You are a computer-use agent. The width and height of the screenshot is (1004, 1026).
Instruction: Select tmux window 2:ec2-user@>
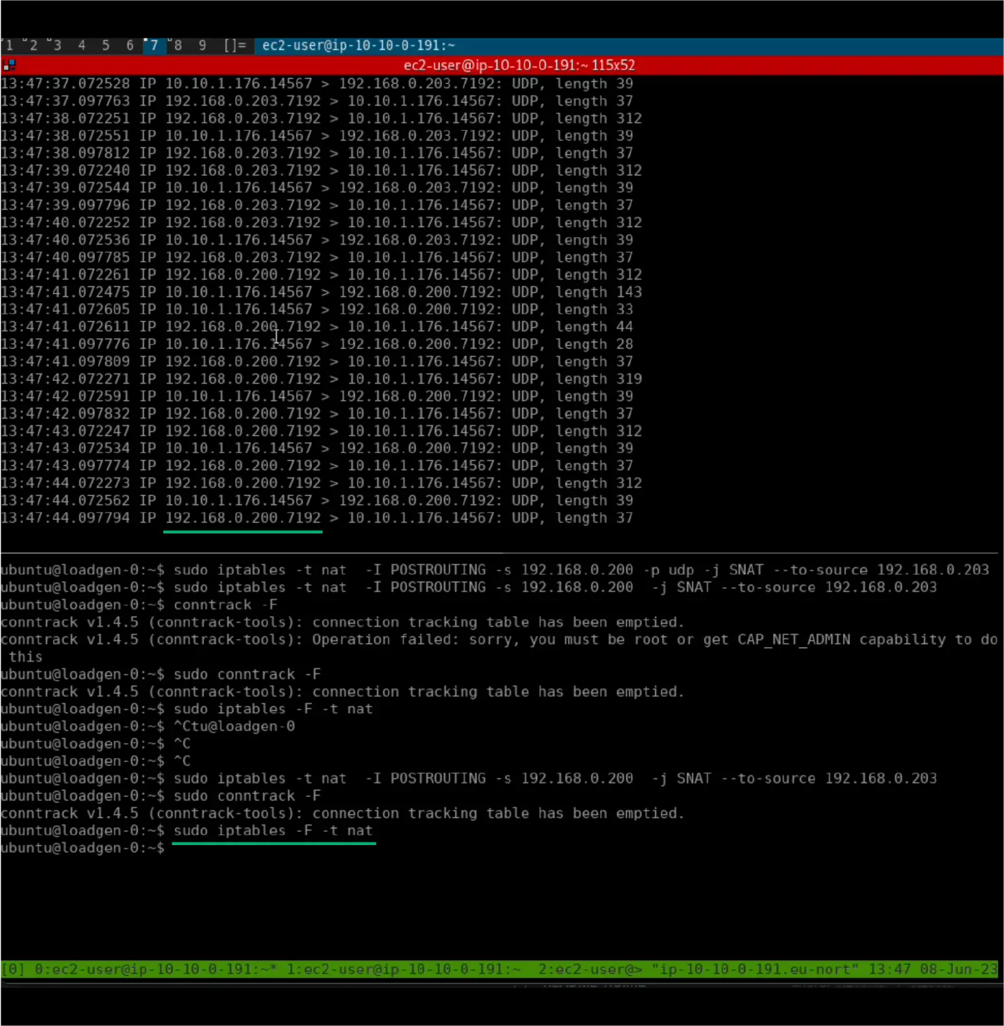point(590,969)
